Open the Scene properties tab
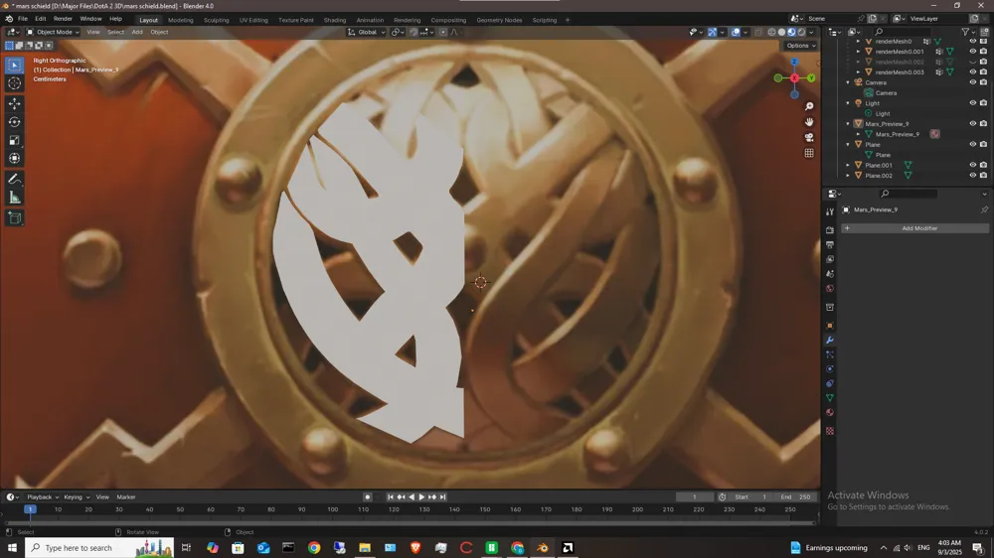The image size is (994, 558). (830, 274)
